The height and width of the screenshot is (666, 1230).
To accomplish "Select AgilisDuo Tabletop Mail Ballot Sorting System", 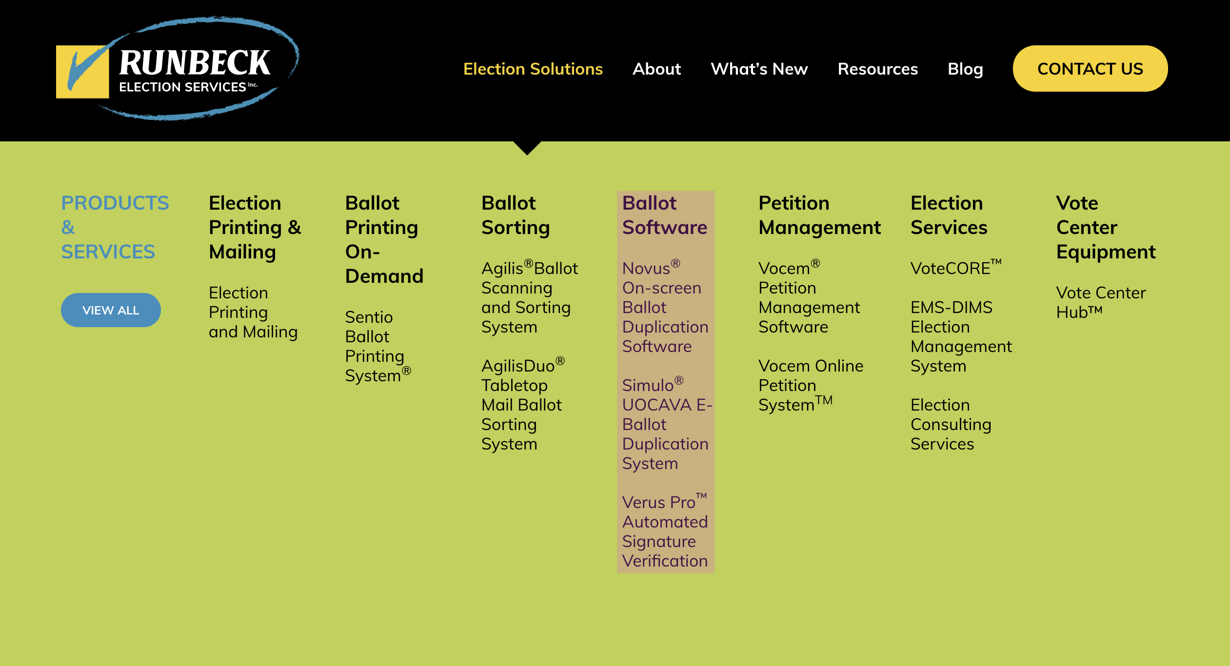I will pyautogui.click(x=523, y=404).
